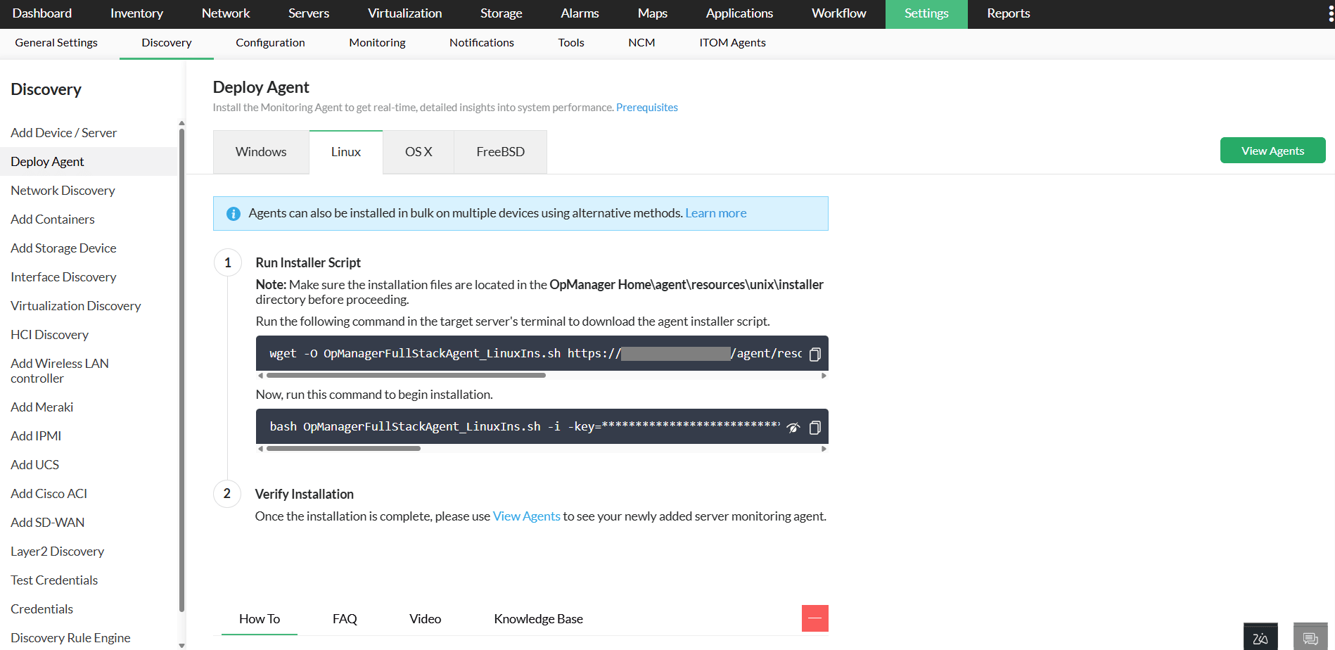Switch to the FAQ help tab
The height and width of the screenshot is (650, 1335).
345,619
